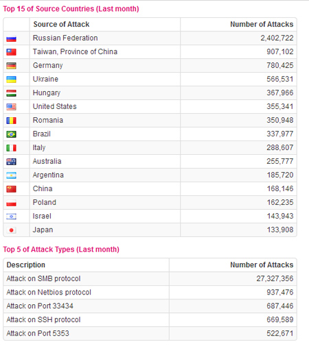309x346 pixels.
Task: Click the value 27,327,356
Action: pos(275,278)
